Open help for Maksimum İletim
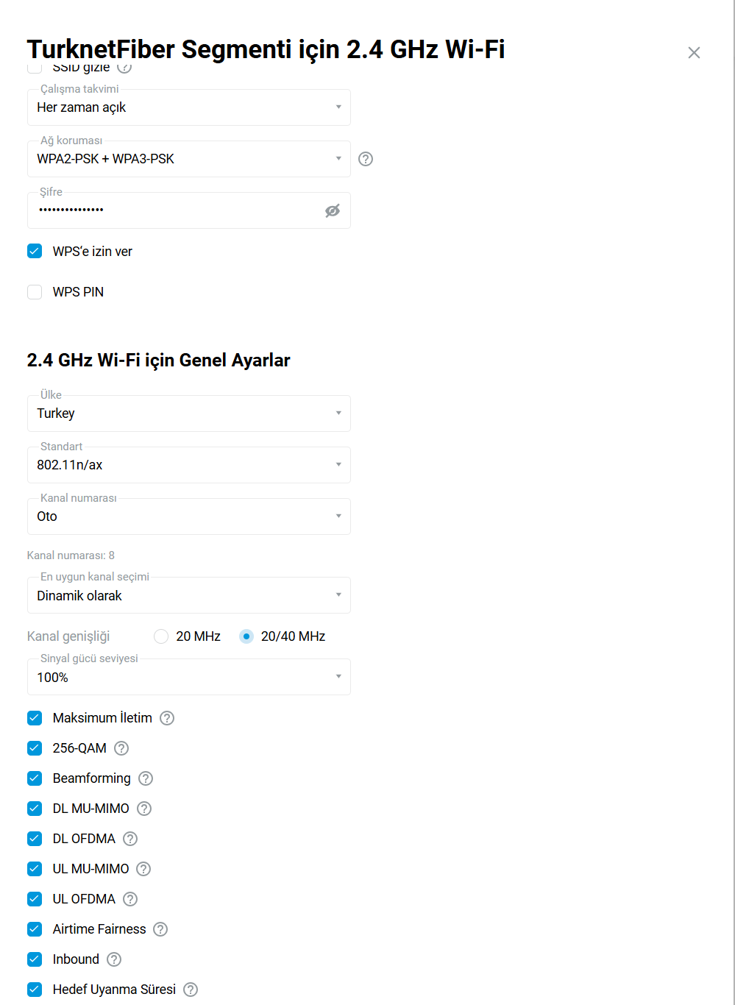 (x=167, y=718)
